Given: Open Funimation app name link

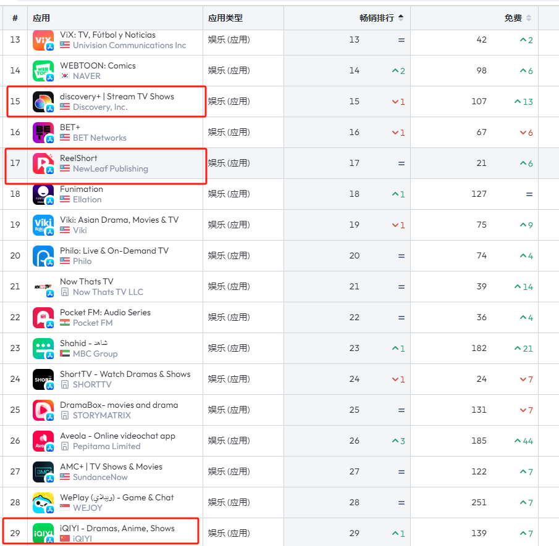Looking at the screenshot, I should (82, 189).
